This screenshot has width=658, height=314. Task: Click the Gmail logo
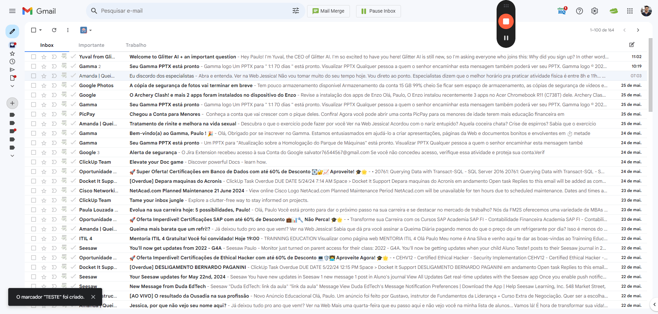click(x=39, y=11)
